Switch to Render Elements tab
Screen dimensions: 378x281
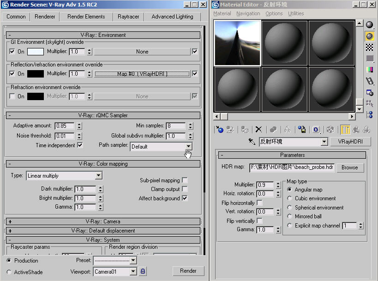pos(86,17)
